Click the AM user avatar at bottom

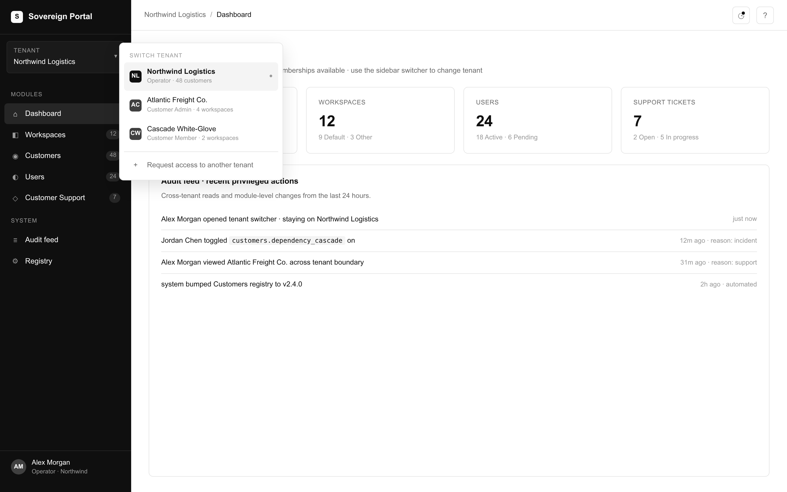(19, 467)
